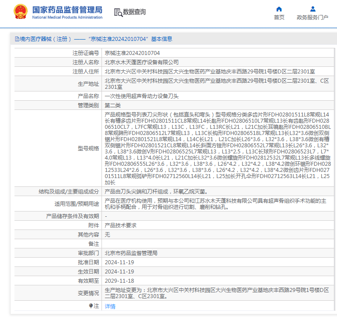Screen dimensions: 337x317
Task: Select 北京水木天蓬医疗设备有限公司 cell
Action: [141, 62]
